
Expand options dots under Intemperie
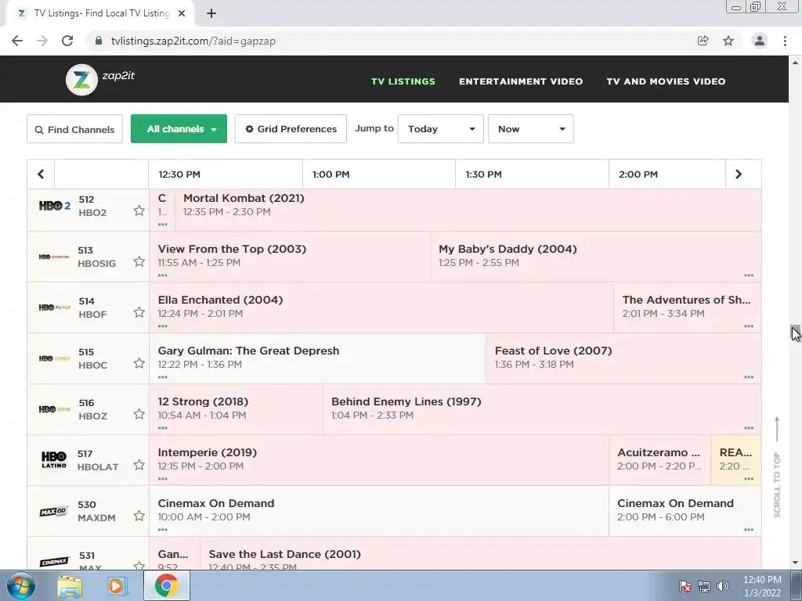[x=163, y=479]
